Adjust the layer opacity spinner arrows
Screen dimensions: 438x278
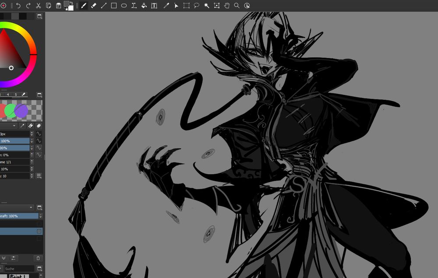[x=41, y=216]
